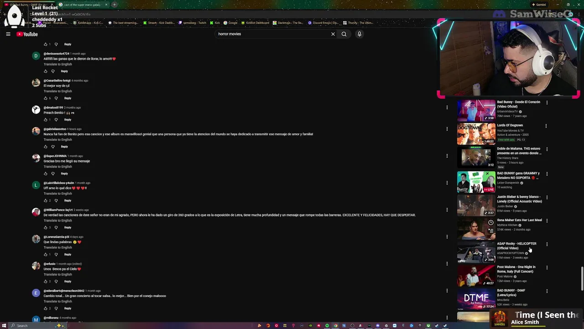Open Gemini in the browser title bar
This screenshot has height=329, width=584.
(539, 5)
